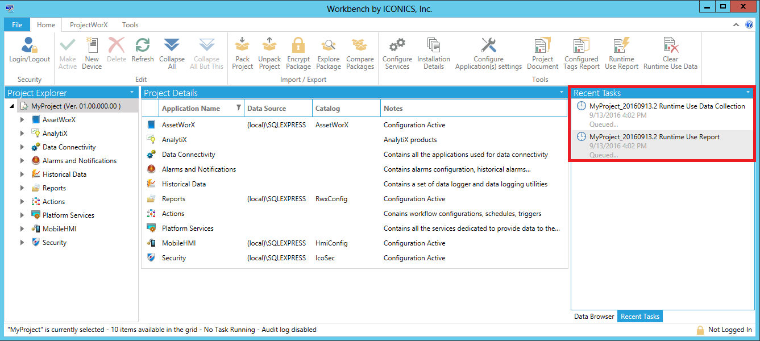Viewport: 760px width, 341px height.
Task: Switch to the Data Browser tab
Action: [594, 317]
